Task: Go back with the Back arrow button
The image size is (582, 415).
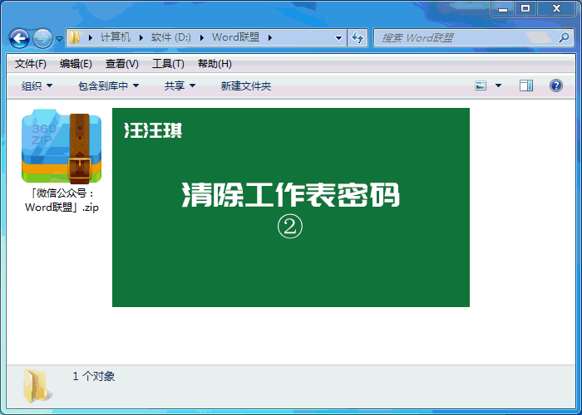Action: [19, 38]
